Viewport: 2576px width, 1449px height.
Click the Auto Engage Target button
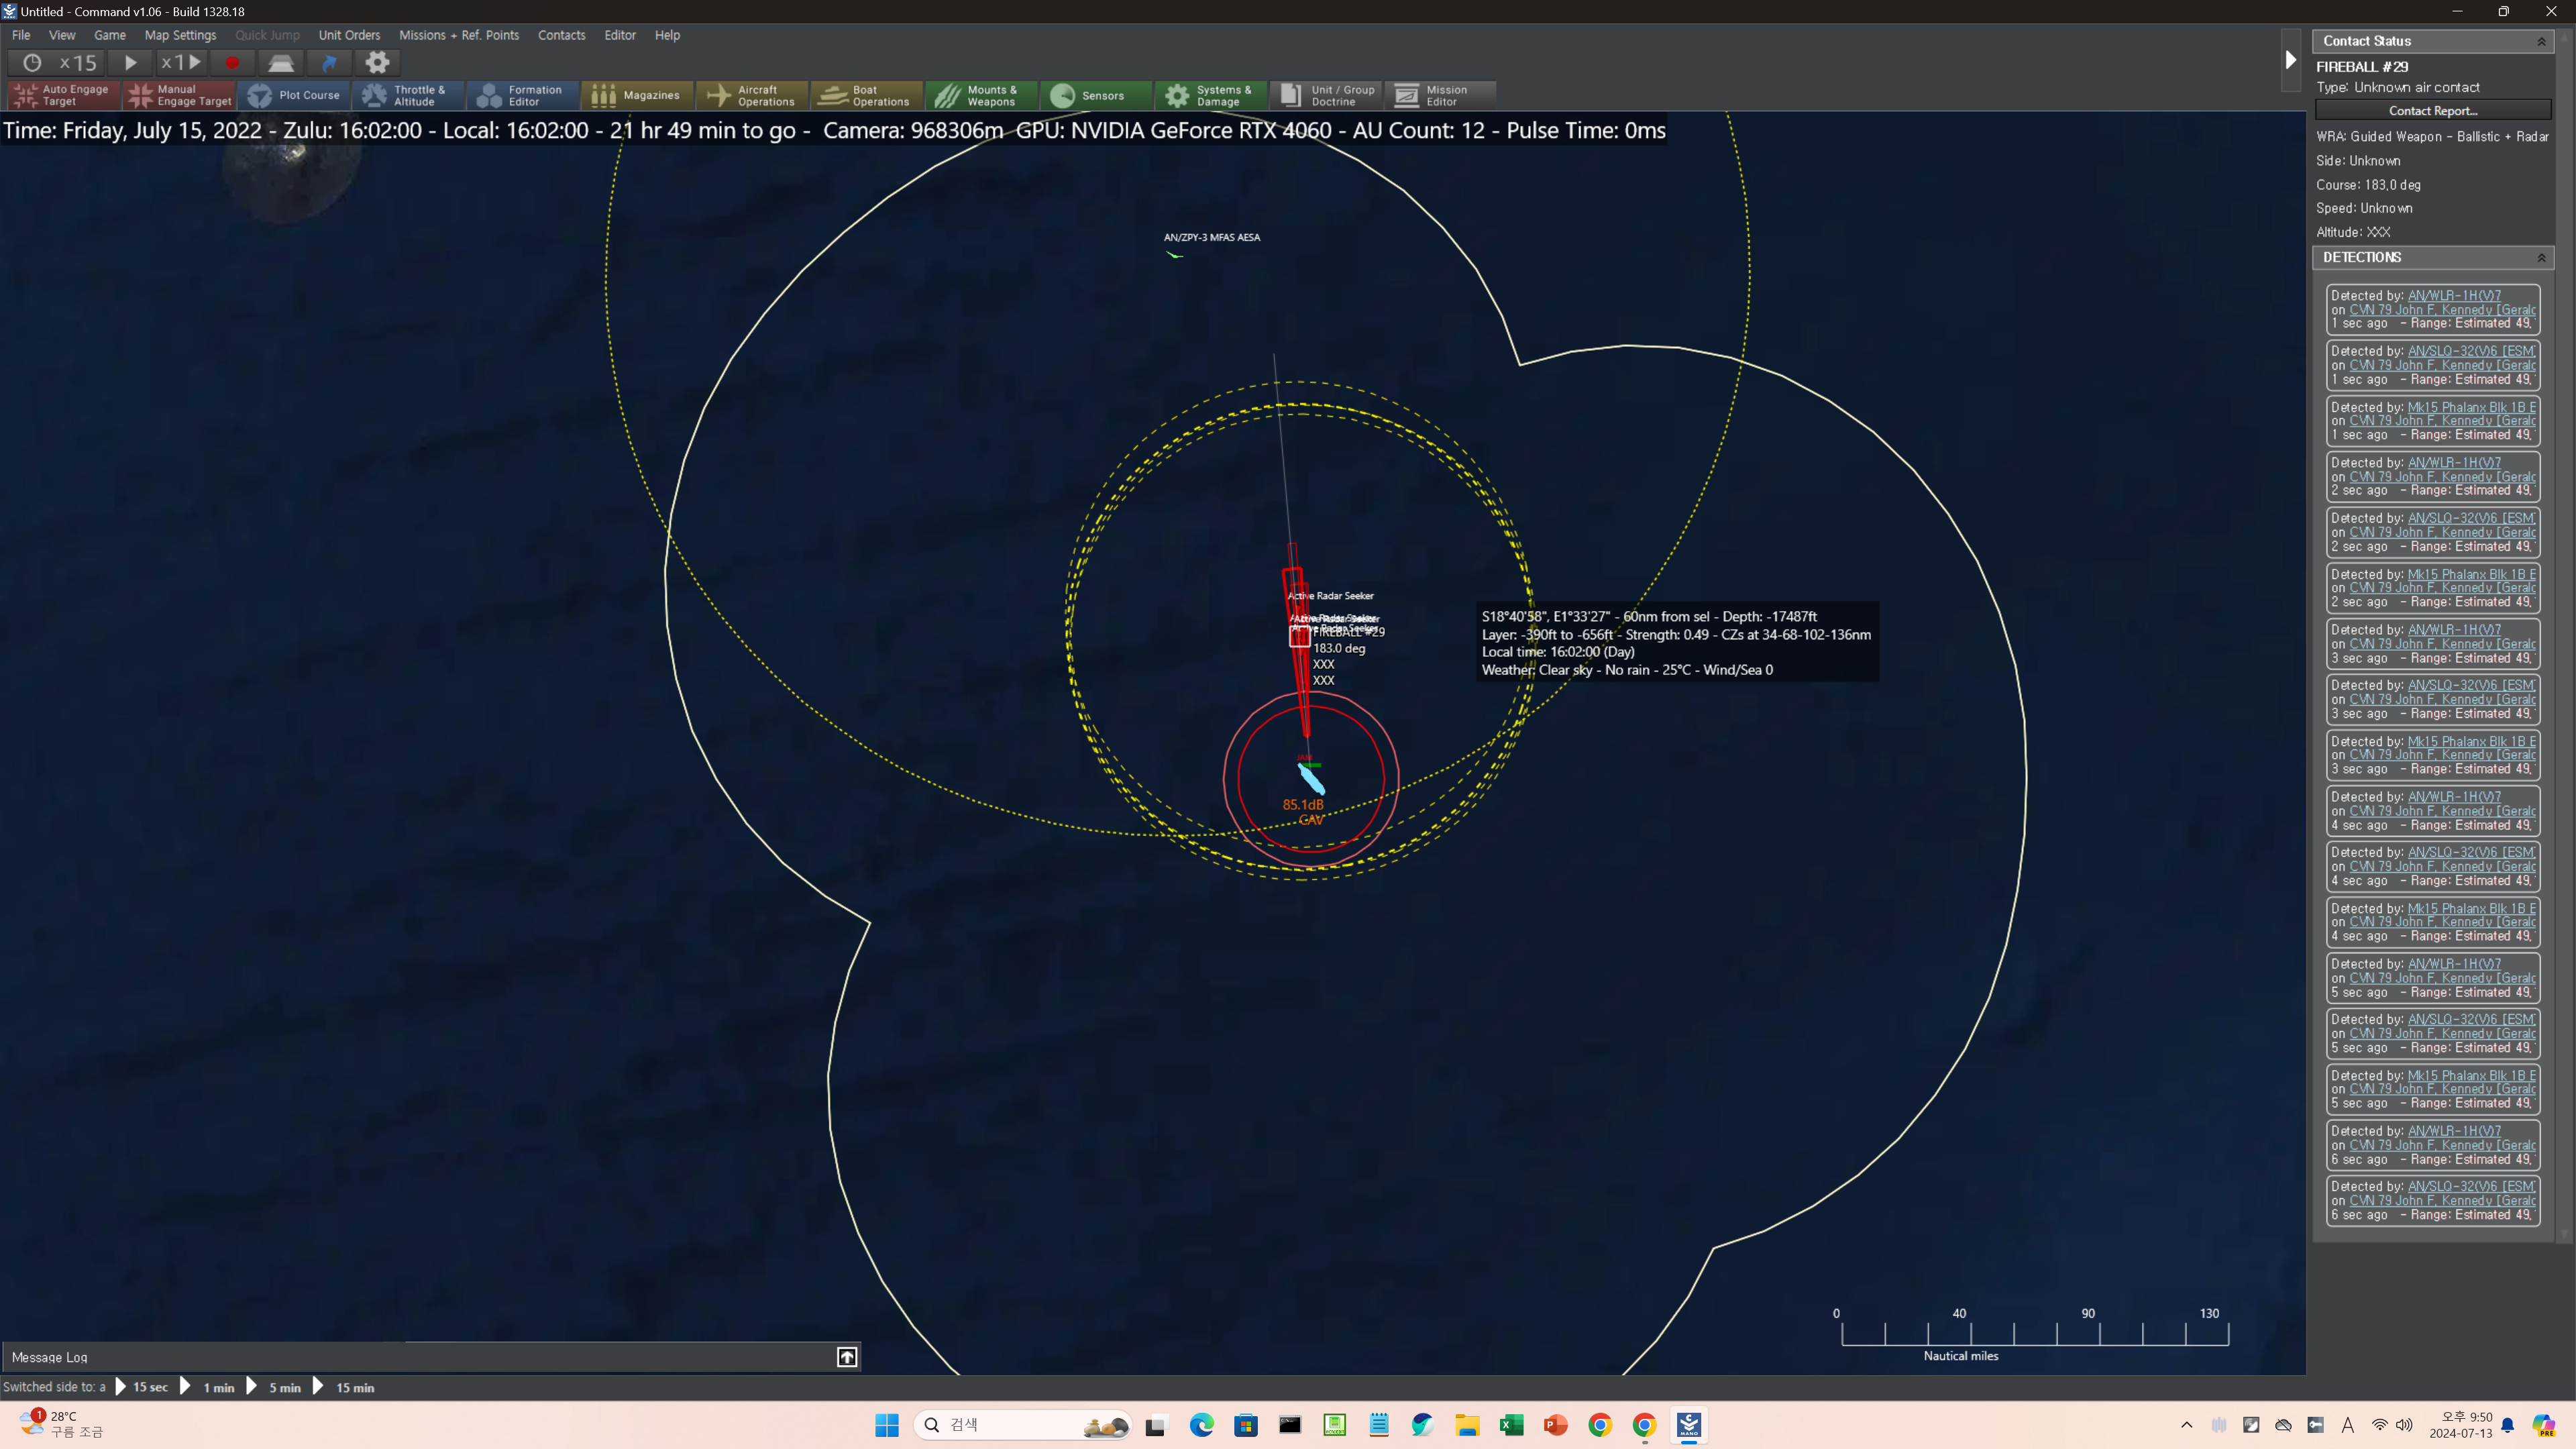pos(64,95)
